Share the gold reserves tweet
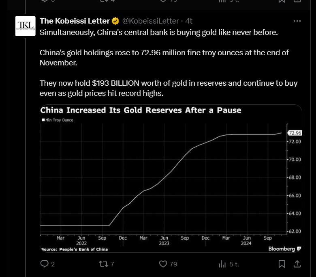 pyautogui.click(x=297, y=264)
